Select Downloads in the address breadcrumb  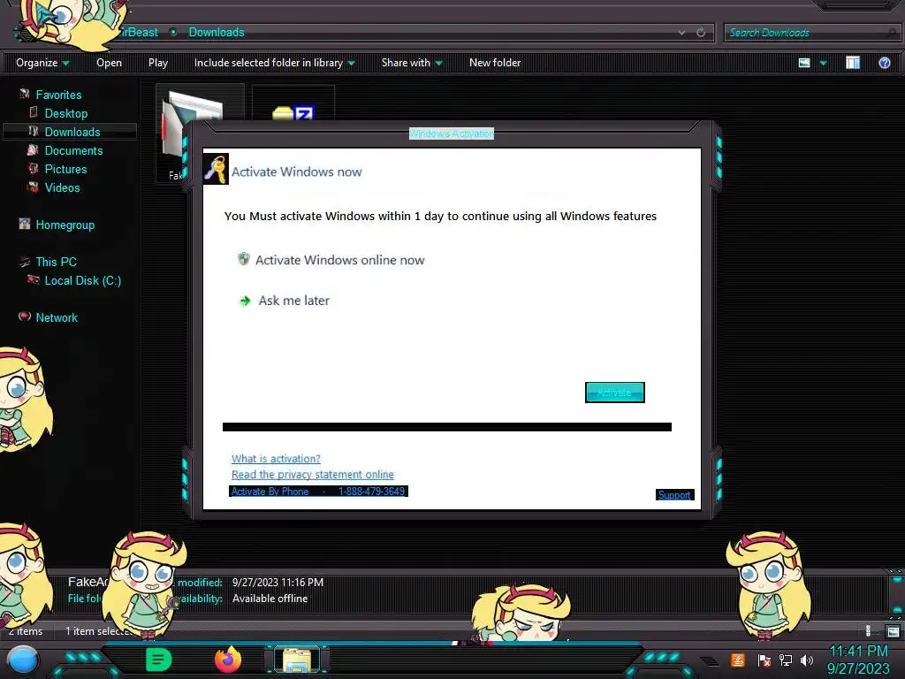coord(217,33)
